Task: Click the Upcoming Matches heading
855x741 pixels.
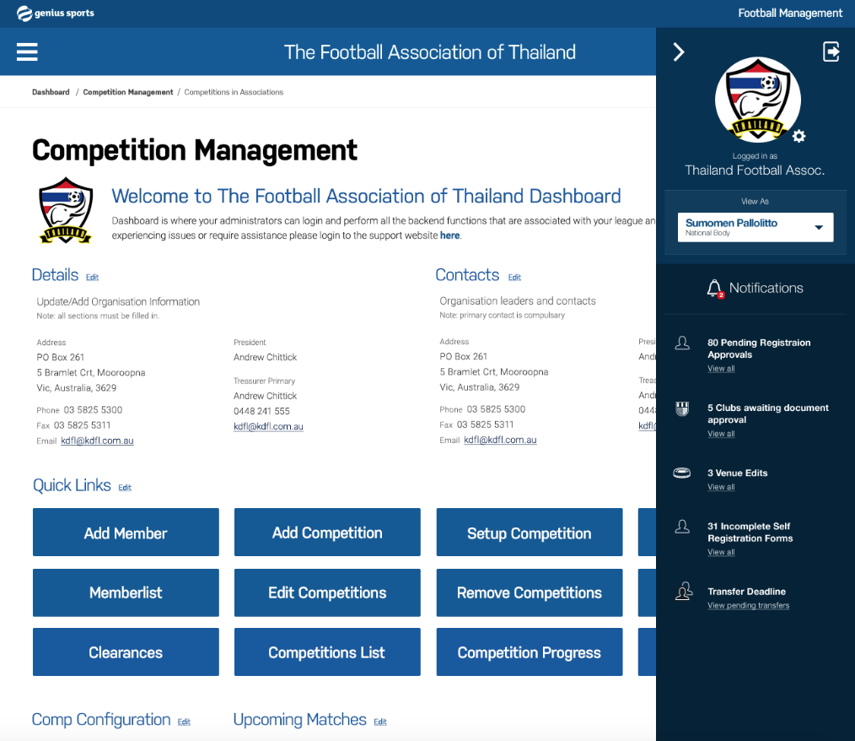Action: [300, 719]
